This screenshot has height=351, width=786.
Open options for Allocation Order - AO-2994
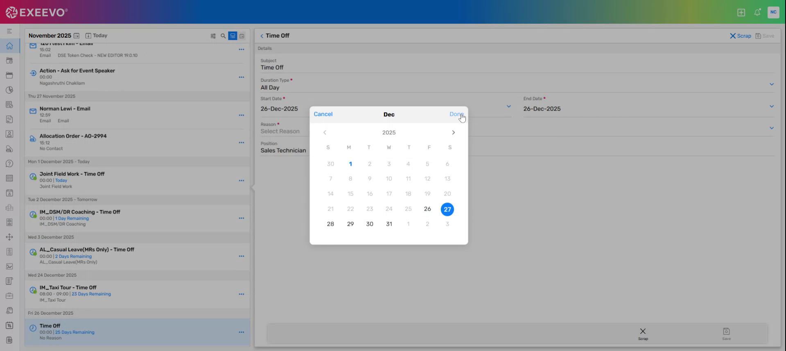(241, 143)
